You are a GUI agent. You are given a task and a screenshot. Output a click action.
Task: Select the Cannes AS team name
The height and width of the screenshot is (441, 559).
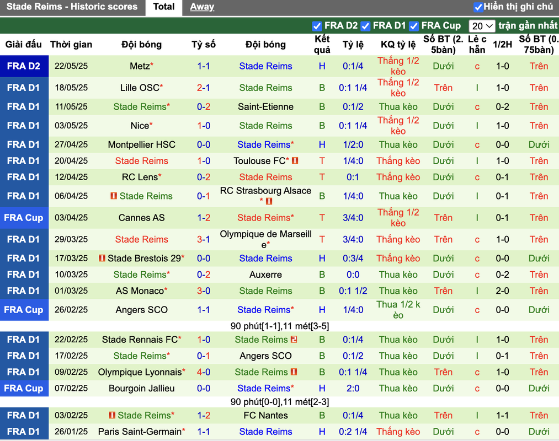tap(141, 218)
